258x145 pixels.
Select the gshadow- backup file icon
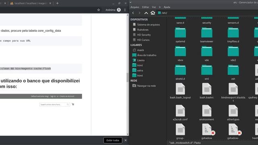(233, 130)
